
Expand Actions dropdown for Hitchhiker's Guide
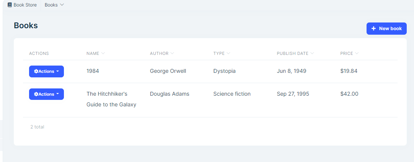coord(46,94)
